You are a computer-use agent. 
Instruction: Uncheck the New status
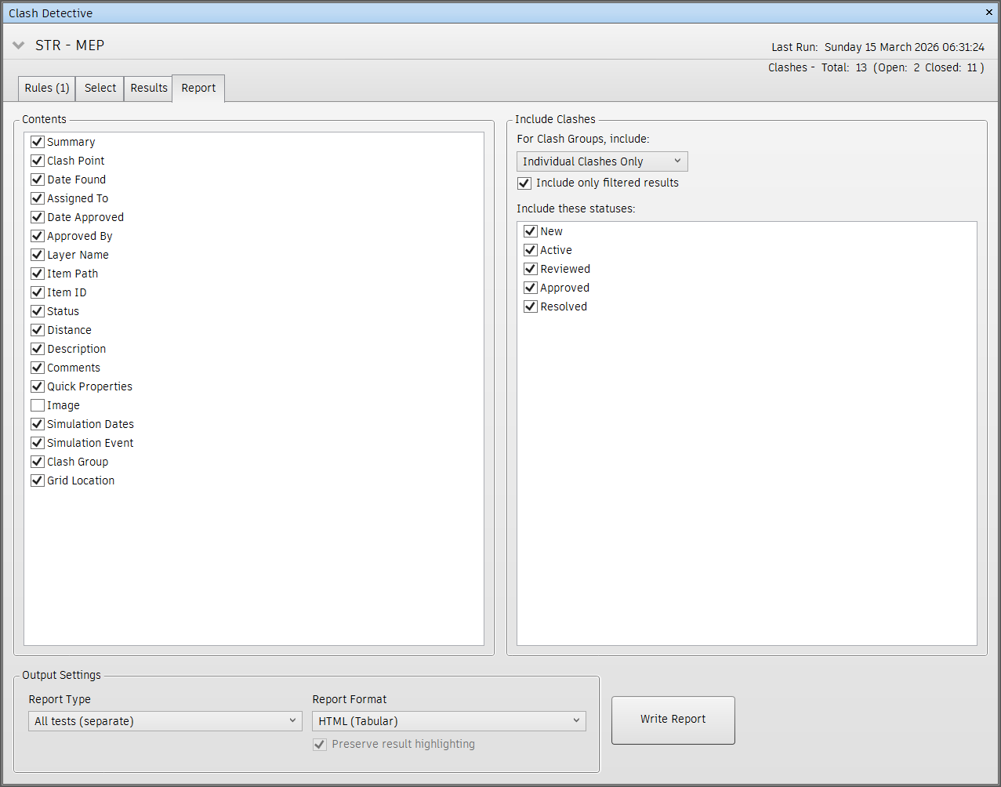pyautogui.click(x=530, y=230)
